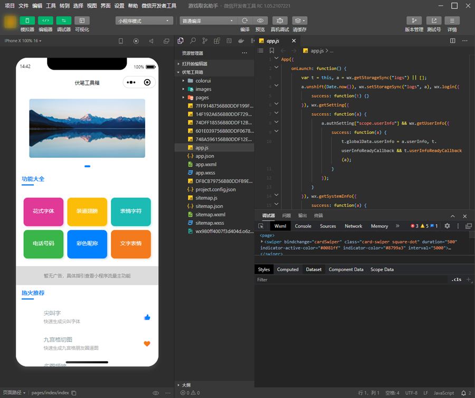Tap the orange 文字表情 tile
Image resolution: width=475 pixels, height=398 pixels.
click(130, 244)
